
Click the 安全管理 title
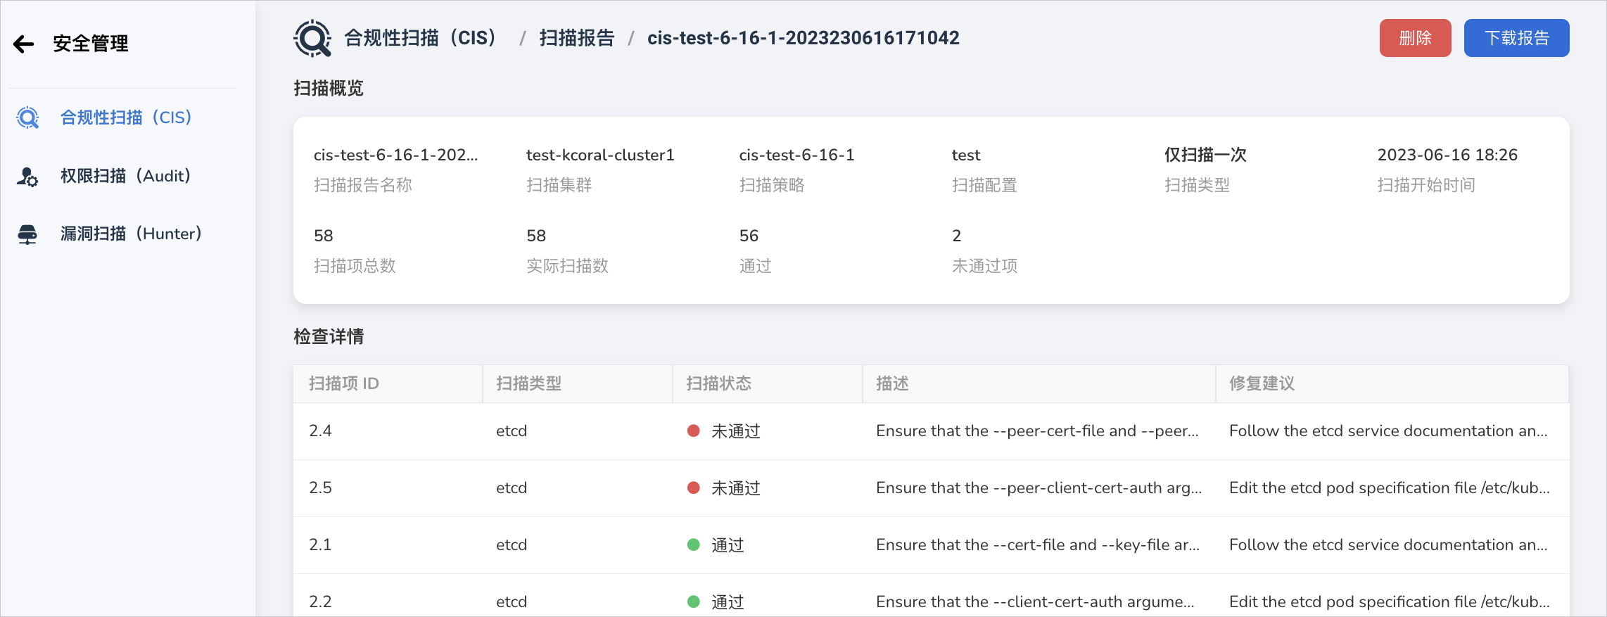tap(91, 44)
